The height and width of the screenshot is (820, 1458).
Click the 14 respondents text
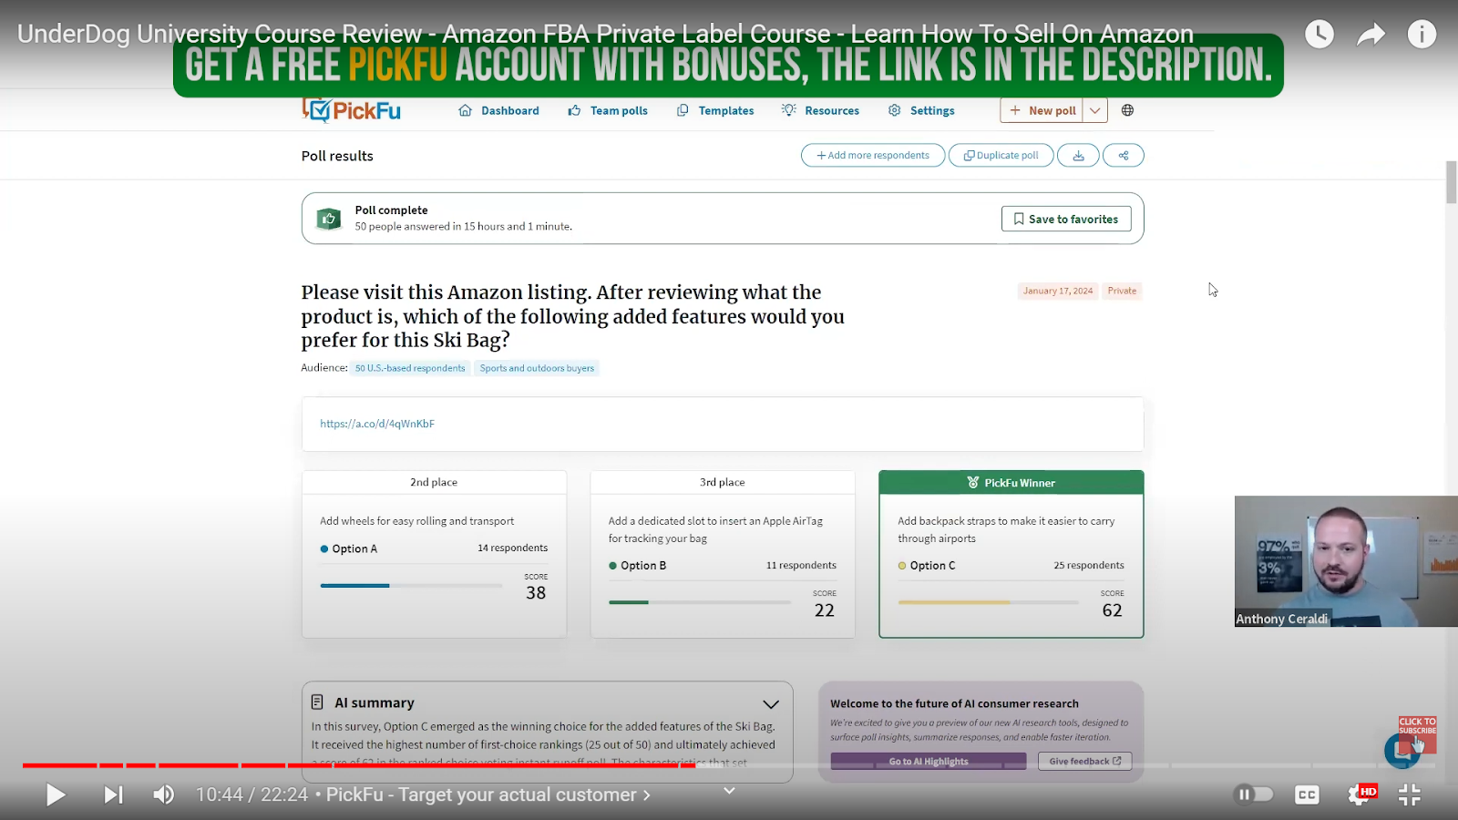coord(513,548)
